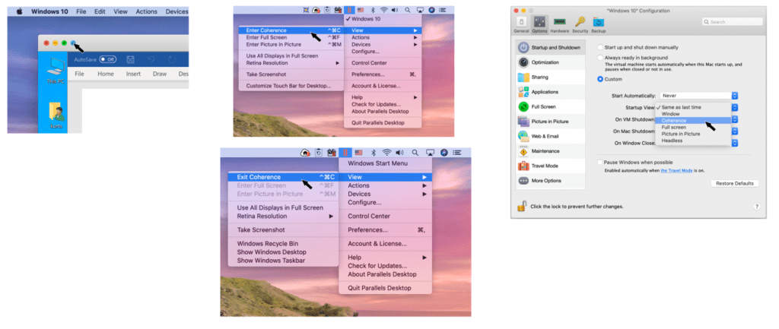Select the Options tab icon
Screen dimensions: 779x329
pyautogui.click(x=539, y=24)
